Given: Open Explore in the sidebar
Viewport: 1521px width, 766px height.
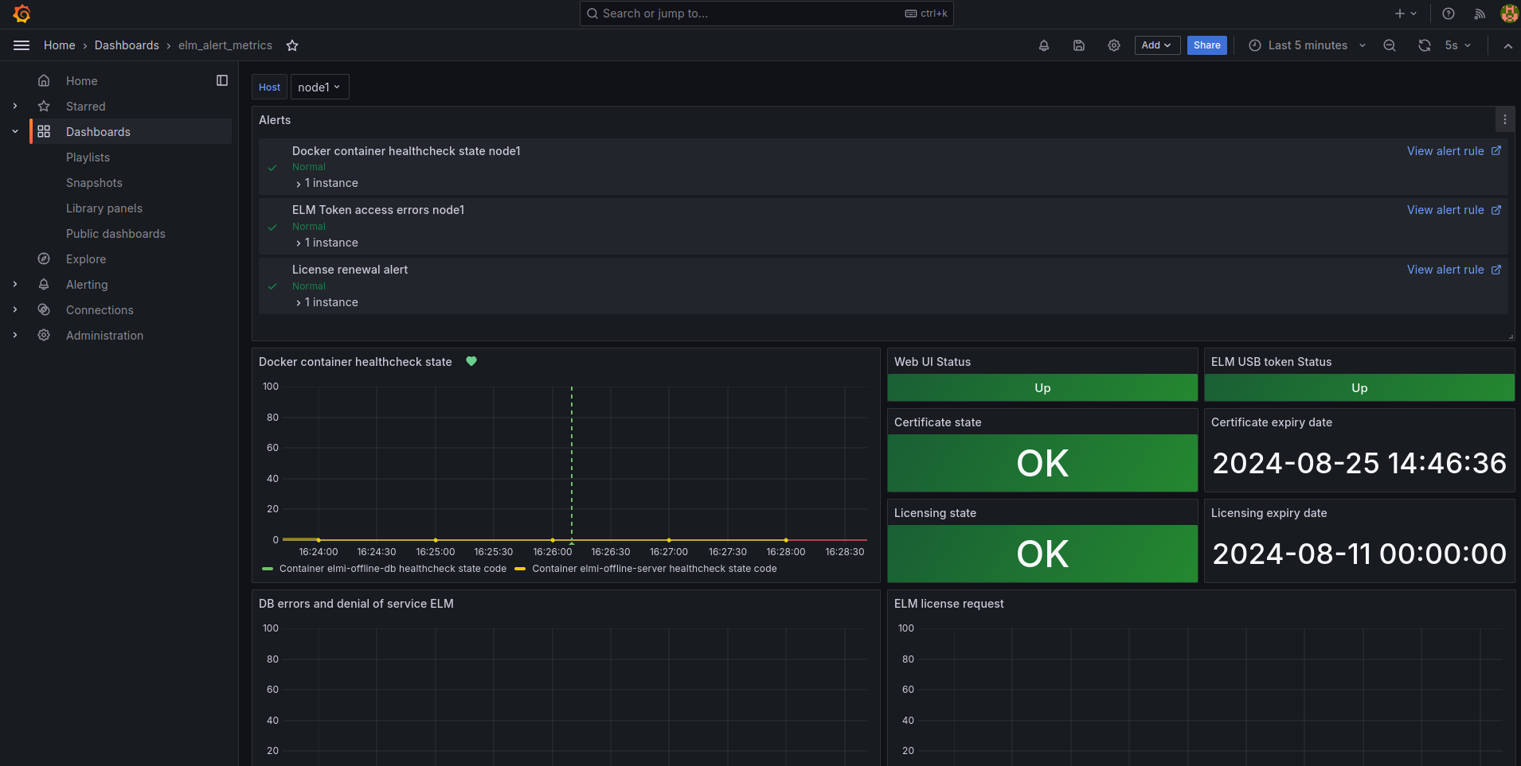Looking at the screenshot, I should tap(86, 259).
